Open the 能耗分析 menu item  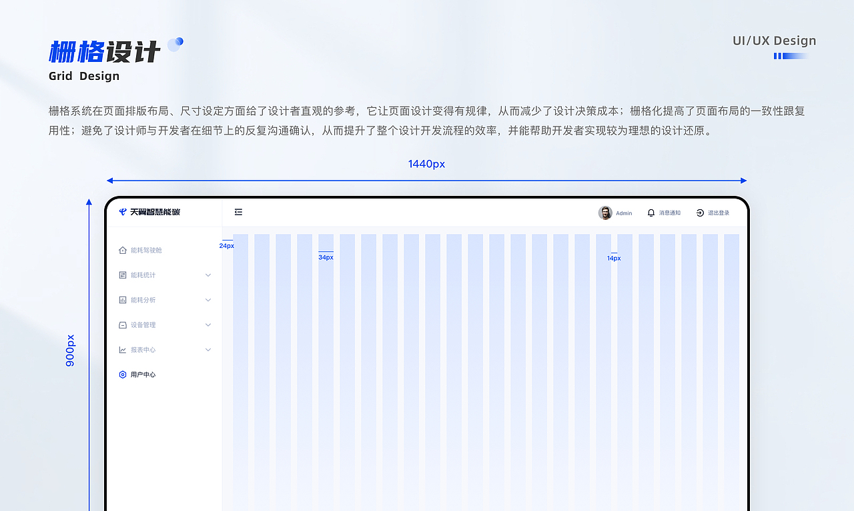(x=143, y=300)
